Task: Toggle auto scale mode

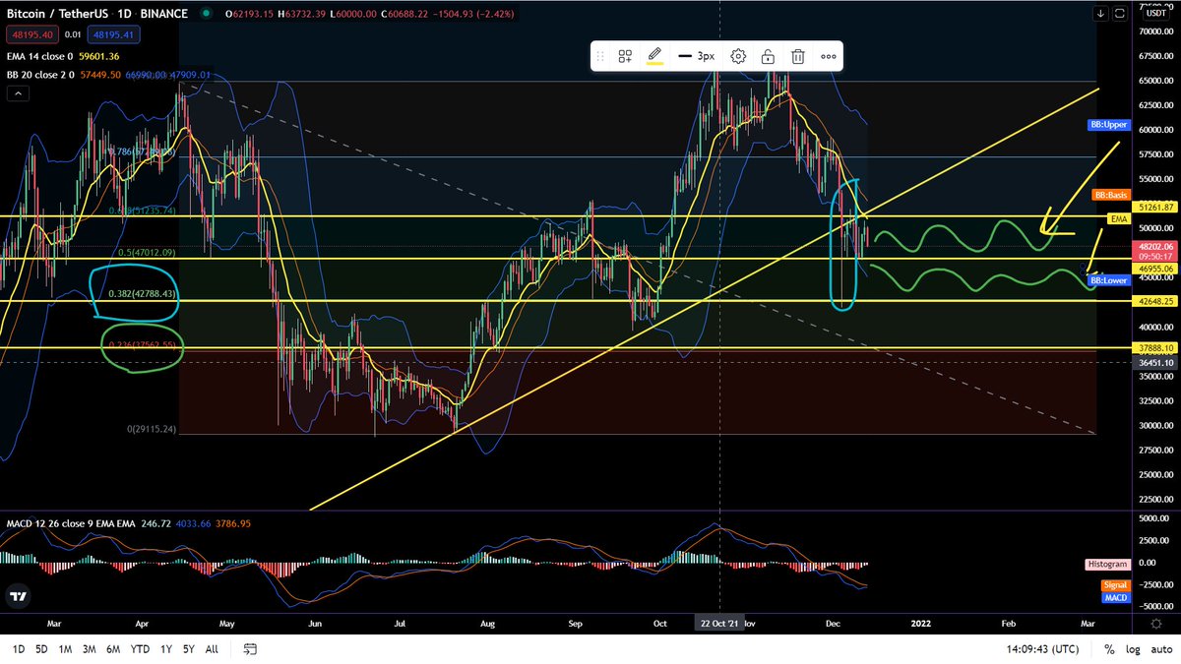Action: coord(1160,649)
